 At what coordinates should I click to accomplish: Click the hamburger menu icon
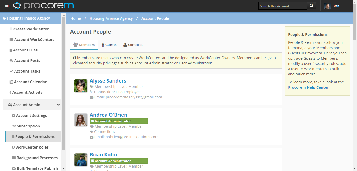7,6
